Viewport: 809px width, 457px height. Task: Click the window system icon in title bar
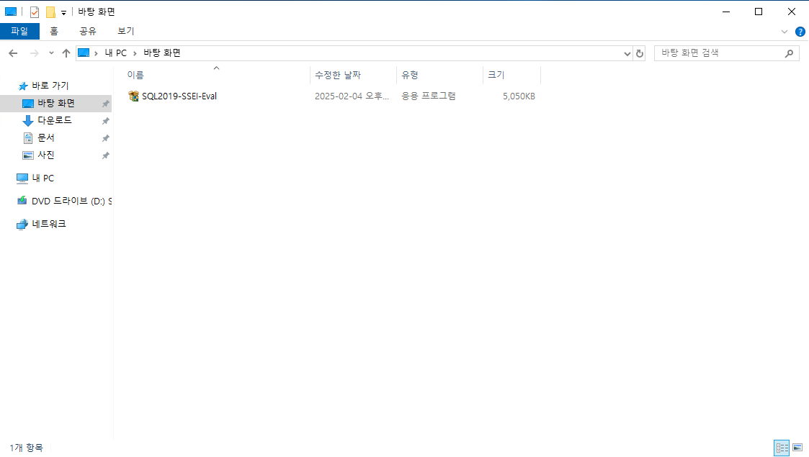pos(11,12)
